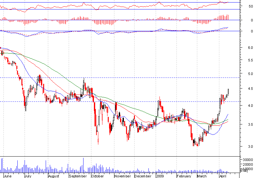Click the March month label
Screen dimensions: 254x178
point(202,176)
